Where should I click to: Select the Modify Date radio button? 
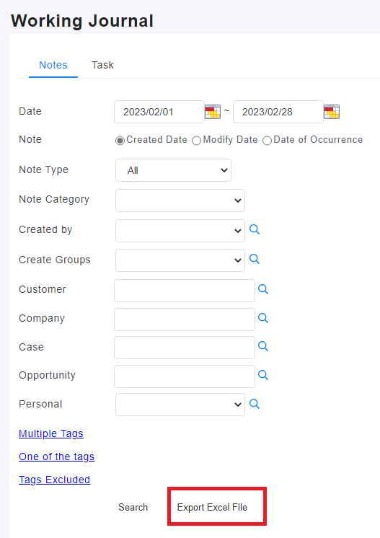197,141
